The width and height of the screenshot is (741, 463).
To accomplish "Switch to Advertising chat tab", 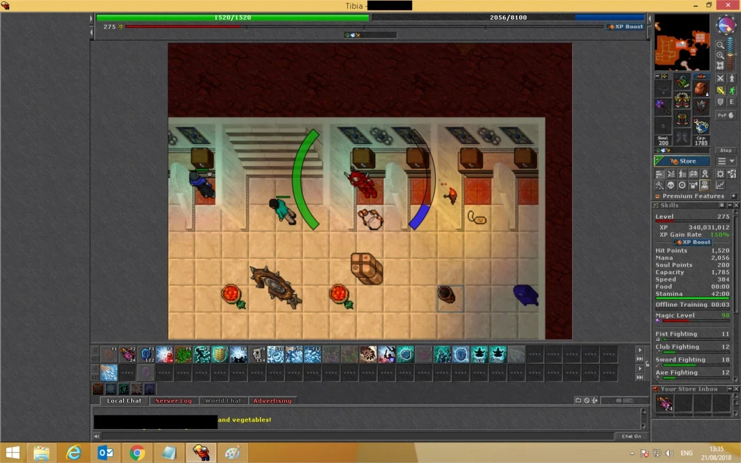I will 272,401.
